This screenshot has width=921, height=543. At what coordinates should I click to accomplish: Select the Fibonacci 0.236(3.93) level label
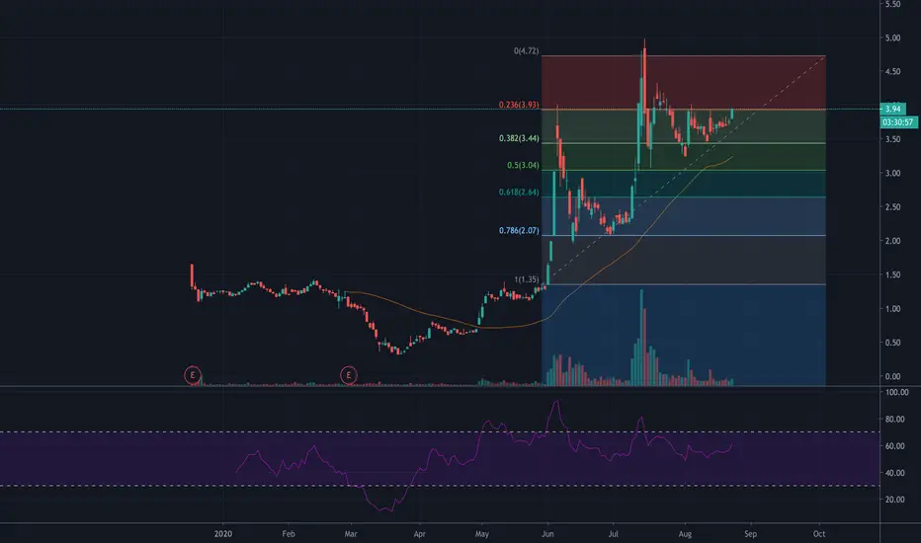coord(519,105)
